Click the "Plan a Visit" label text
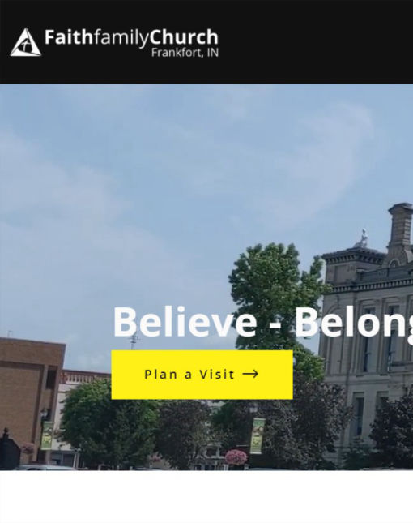The height and width of the screenshot is (523, 413). [x=189, y=375]
